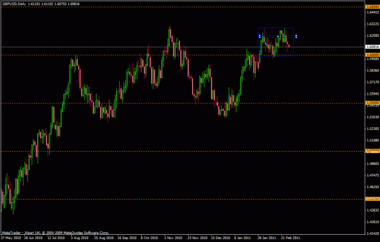
Task: Click the 1.55945 price scale value
Action: pos(373,94)
